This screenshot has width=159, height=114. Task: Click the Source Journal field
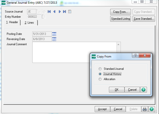pos(32,12)
